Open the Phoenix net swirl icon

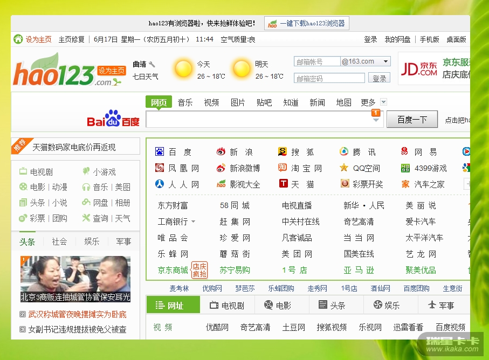[x=160, y=168]
